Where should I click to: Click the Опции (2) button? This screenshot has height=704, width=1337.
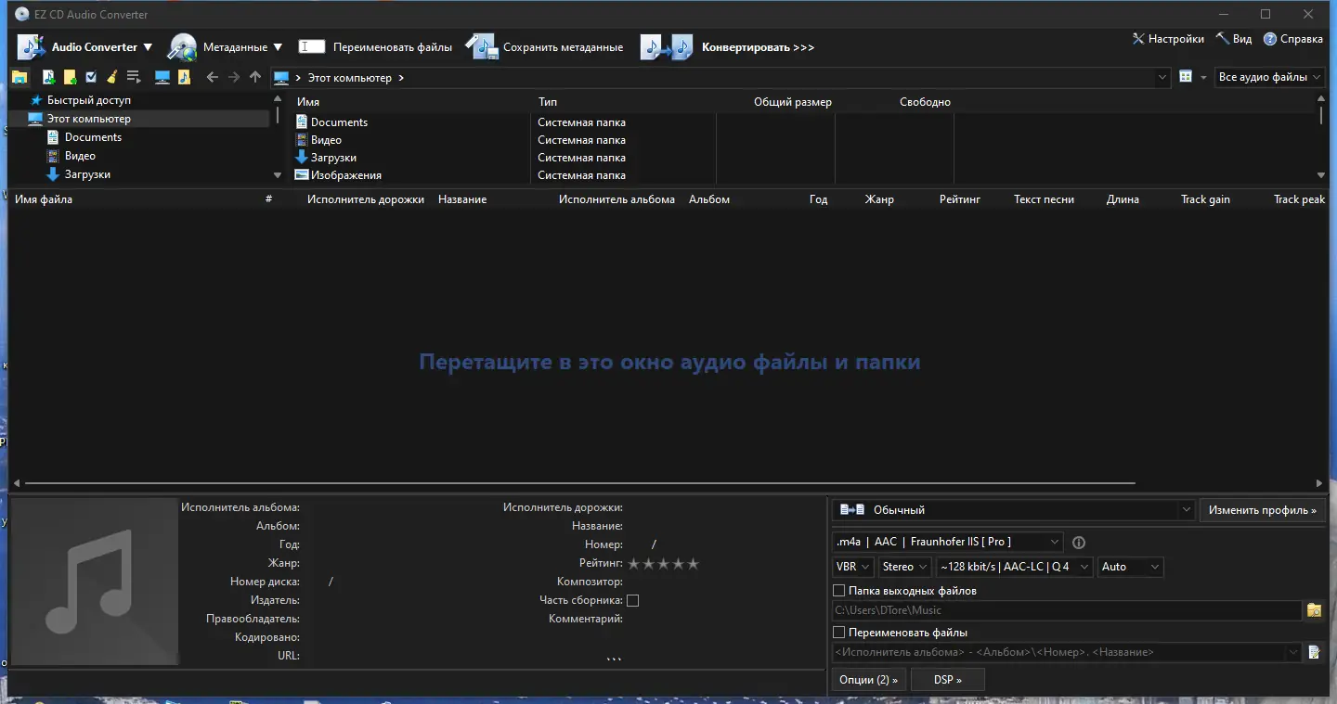pyautogui.click(x=868, y=680)
